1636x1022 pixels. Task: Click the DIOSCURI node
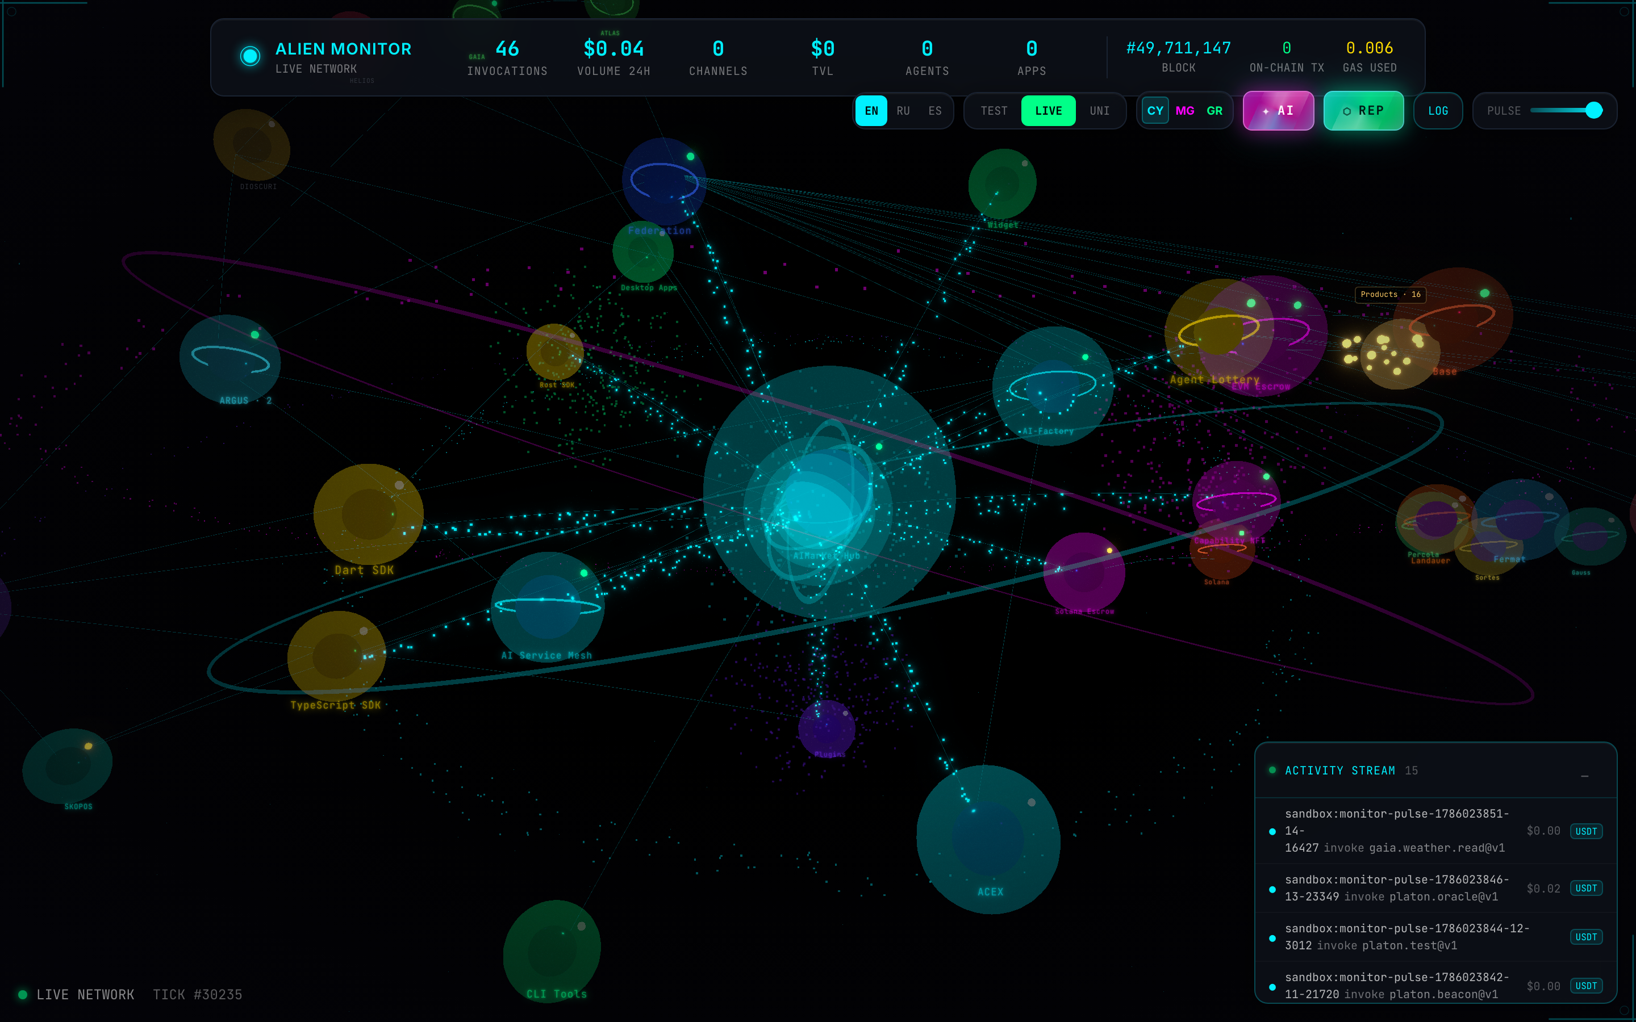(x=252, y=145)
